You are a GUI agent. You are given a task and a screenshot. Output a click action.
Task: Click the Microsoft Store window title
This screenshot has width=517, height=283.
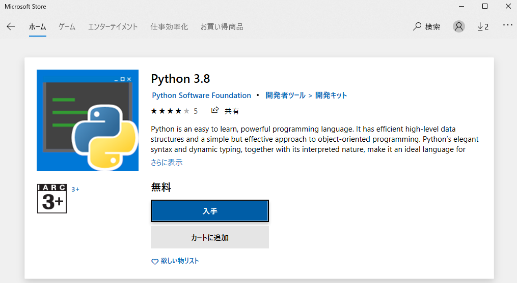click(x=25, y=6)
